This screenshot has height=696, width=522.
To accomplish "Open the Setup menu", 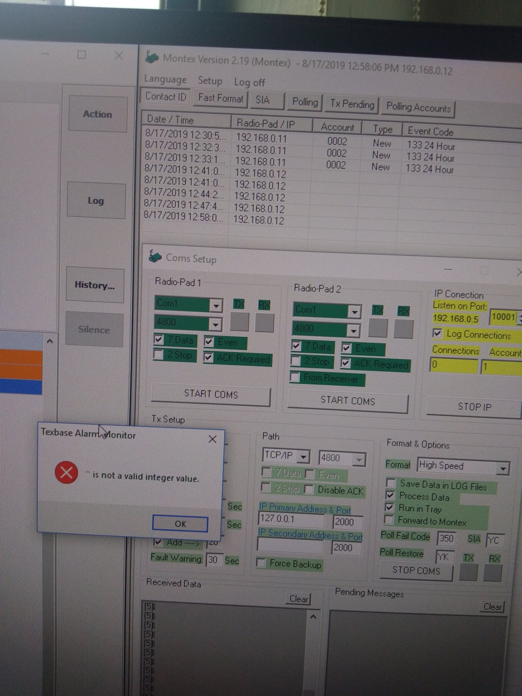I will (210, 81).
